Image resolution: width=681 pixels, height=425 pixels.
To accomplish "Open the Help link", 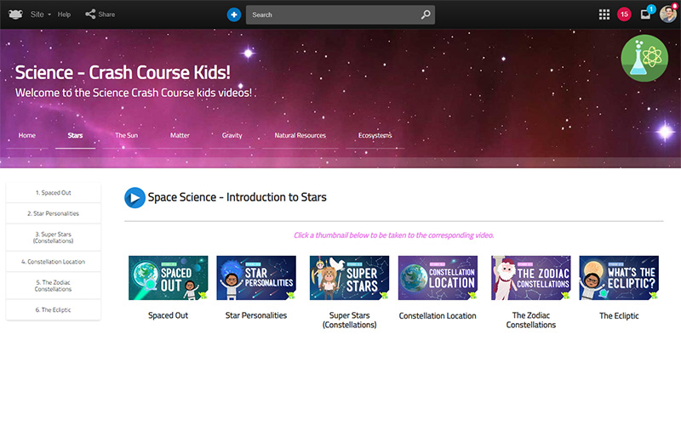I will pos(64,14).
